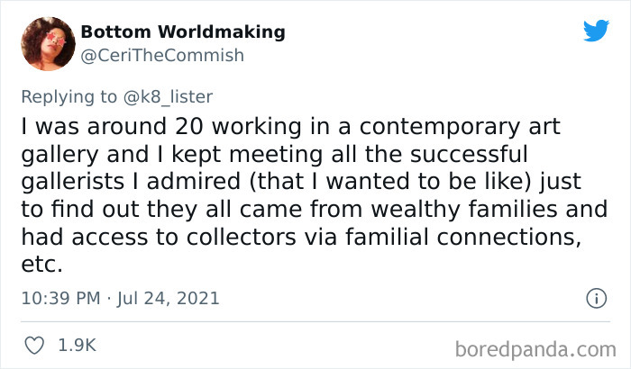
Task: Click the Twitter bird logo
Action: 597,30
